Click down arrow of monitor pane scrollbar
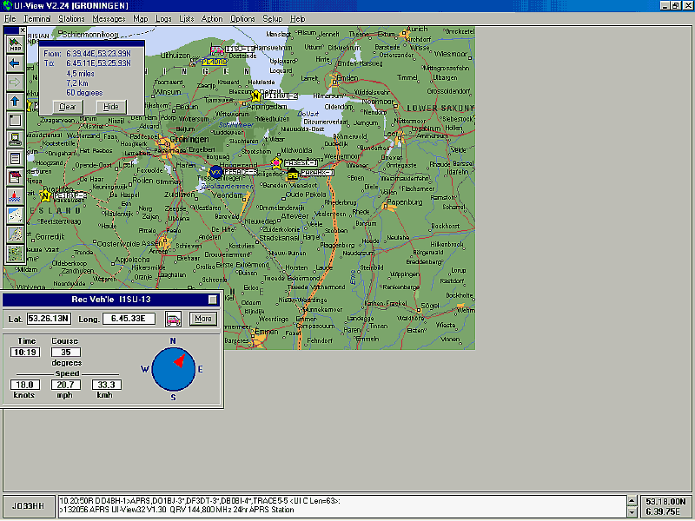Viewport: 695px width, 521px height. (x=632, y=512)
